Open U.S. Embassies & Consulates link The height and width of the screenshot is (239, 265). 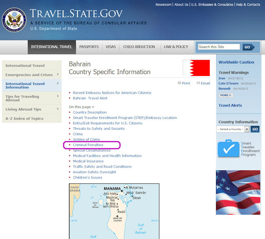212,5
